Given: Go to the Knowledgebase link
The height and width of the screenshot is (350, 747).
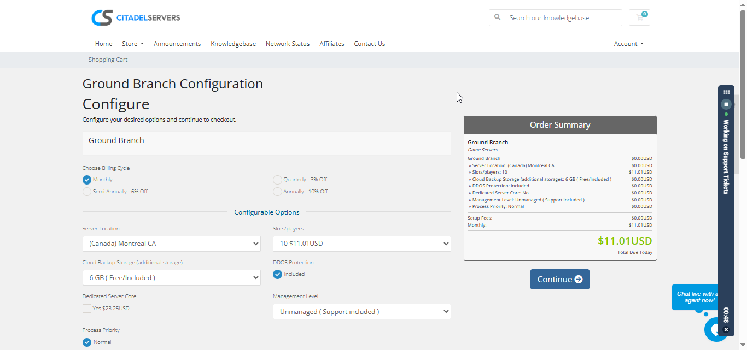Looking at the screenshot, I should click(x=233, y=44).
